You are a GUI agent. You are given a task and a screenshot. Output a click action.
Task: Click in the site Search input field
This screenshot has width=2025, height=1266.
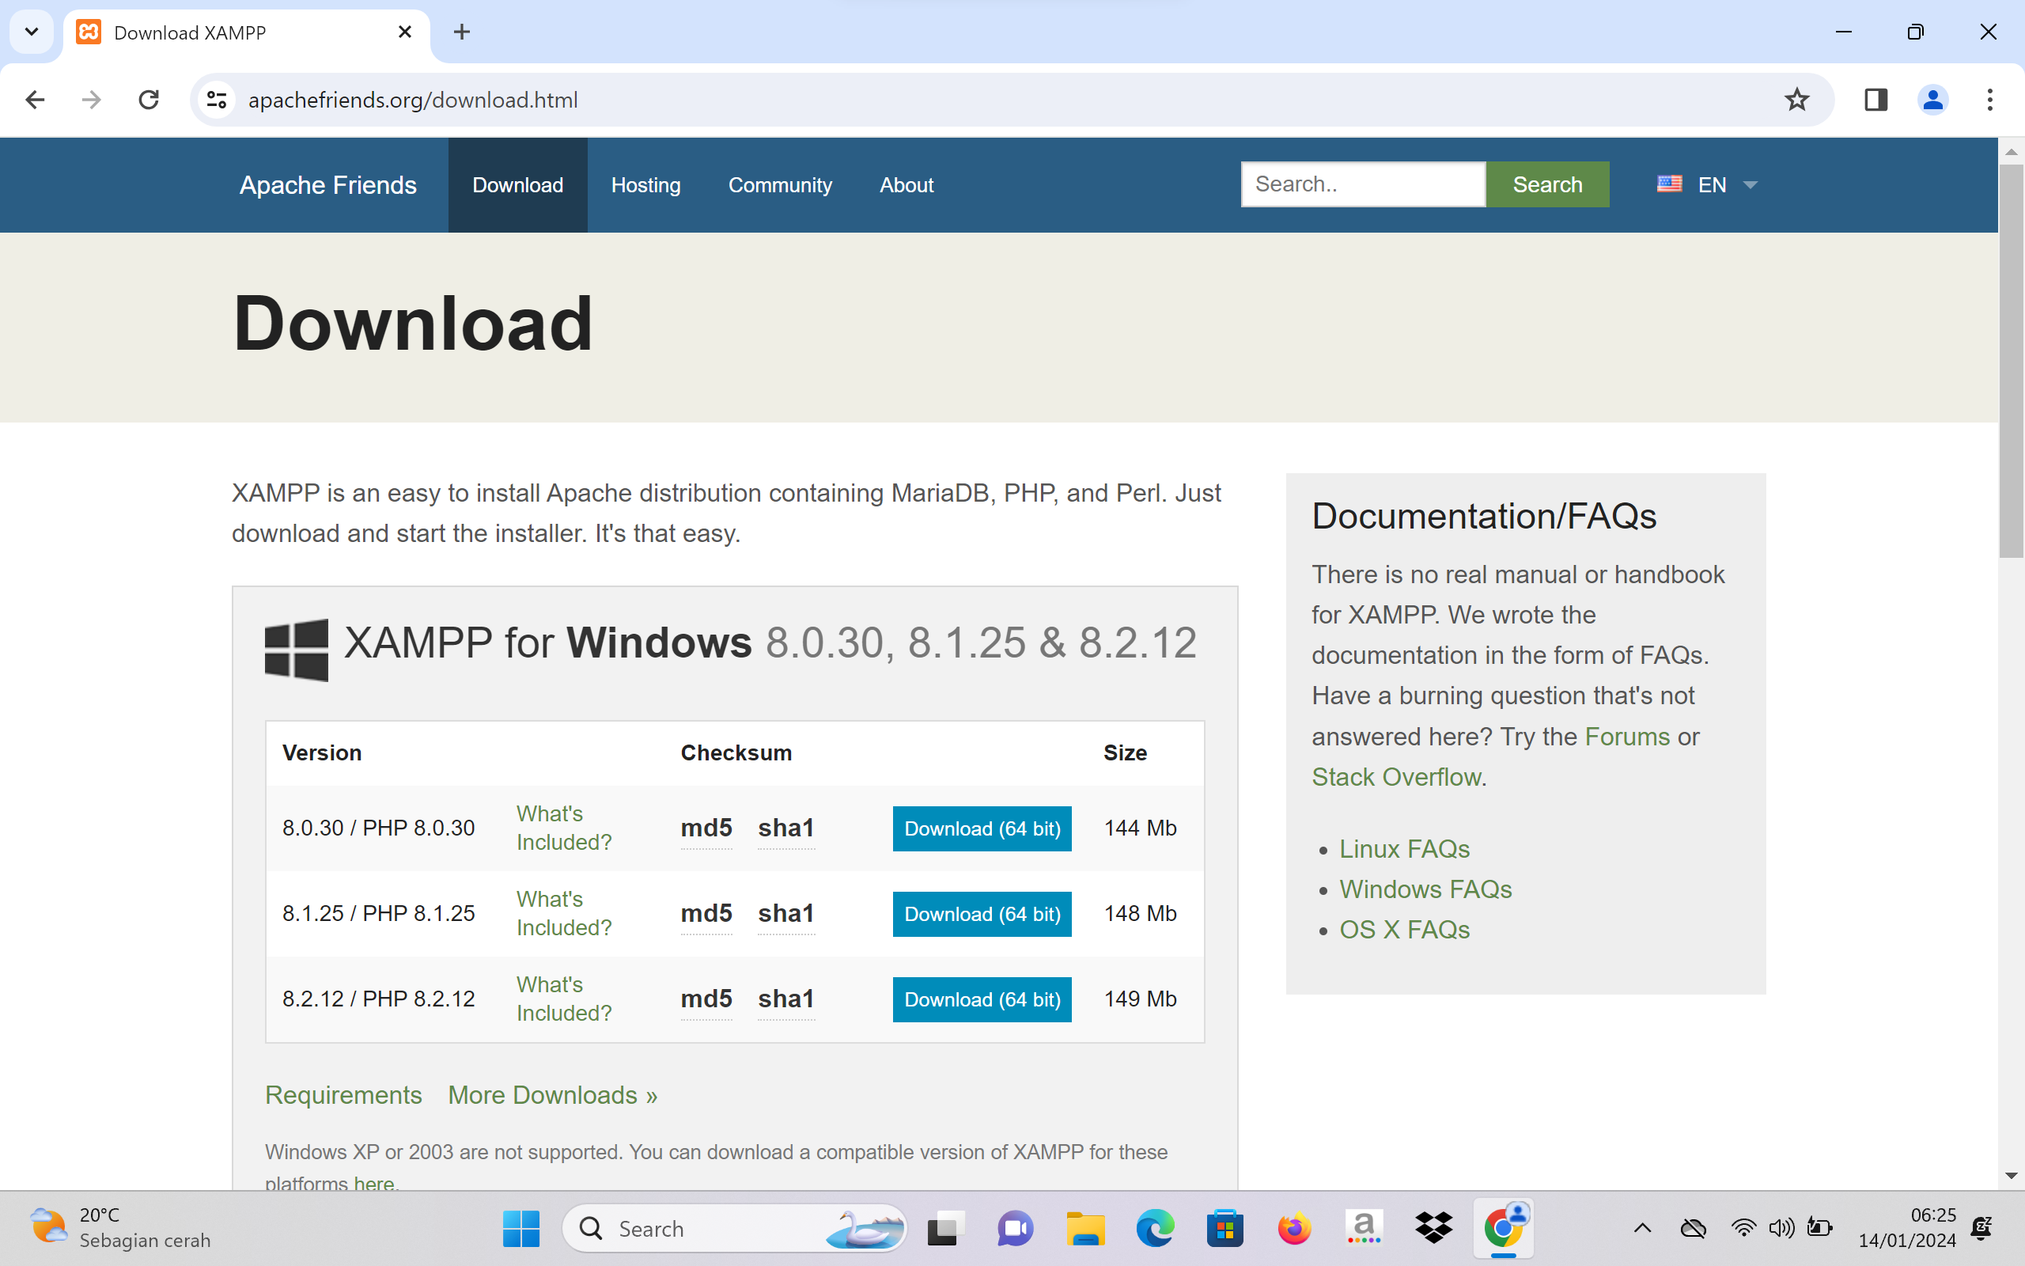click(1362, 184)
